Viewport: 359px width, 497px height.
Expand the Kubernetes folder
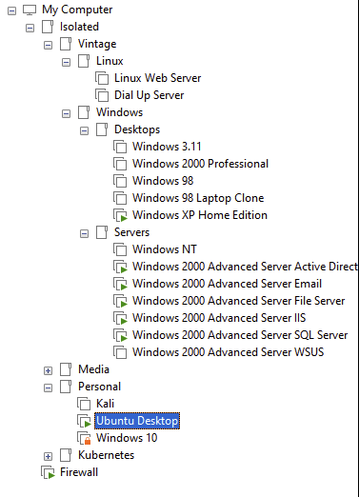coord(48,457)
